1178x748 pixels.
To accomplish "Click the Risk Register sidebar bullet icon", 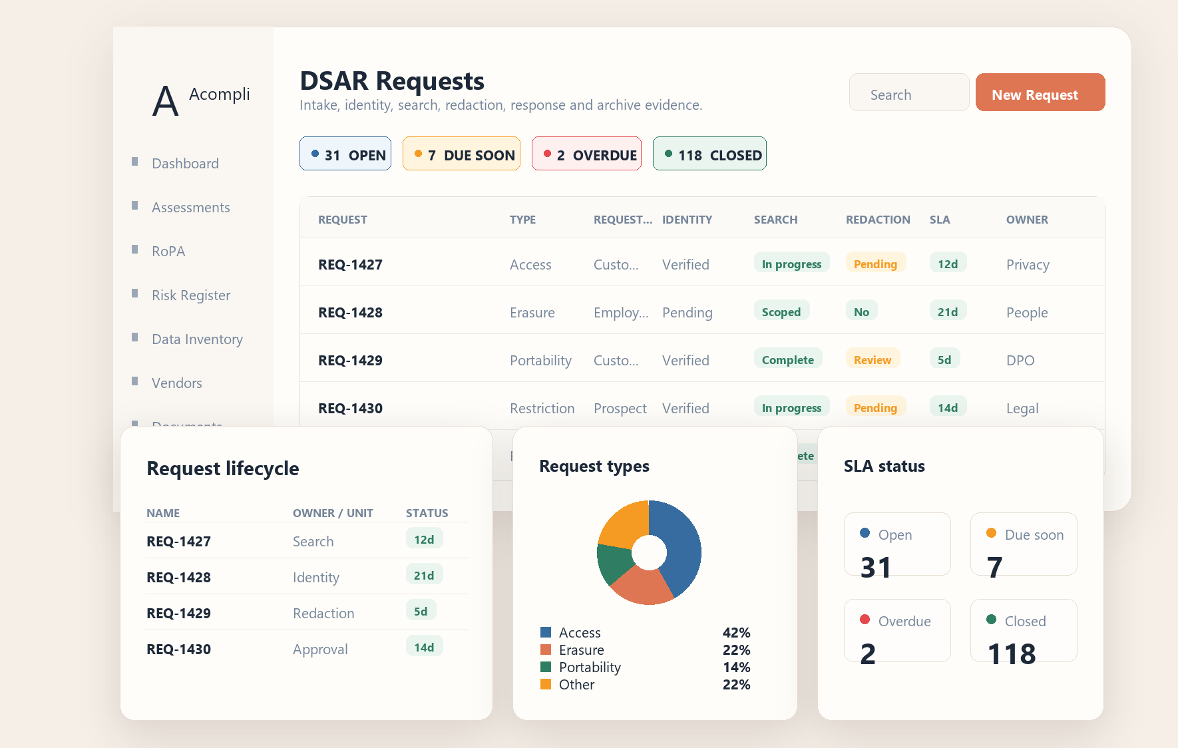I will pos(135,293).
